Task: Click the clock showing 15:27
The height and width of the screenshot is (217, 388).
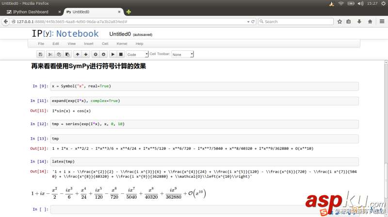Action: tap(372, 3)
